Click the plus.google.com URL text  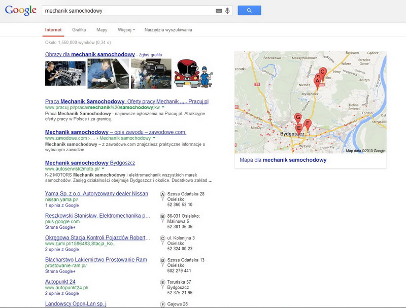point(62,222)
